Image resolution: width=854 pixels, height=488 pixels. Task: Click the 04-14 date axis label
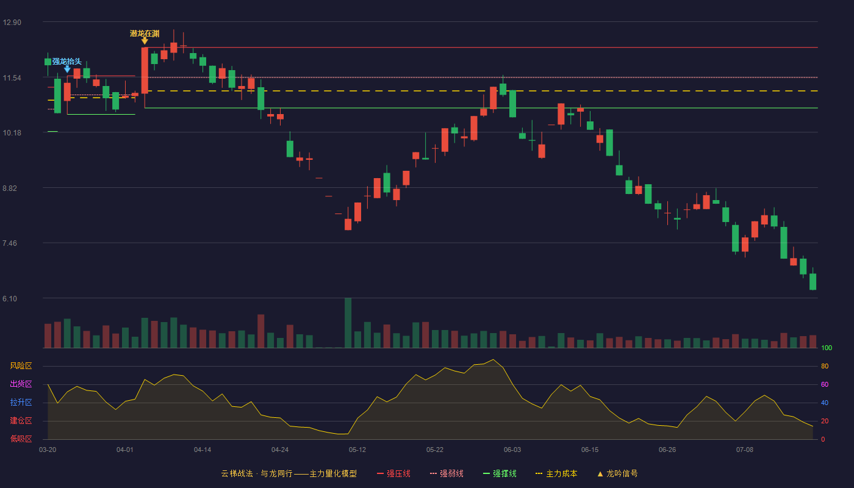(x=203, y=450)
